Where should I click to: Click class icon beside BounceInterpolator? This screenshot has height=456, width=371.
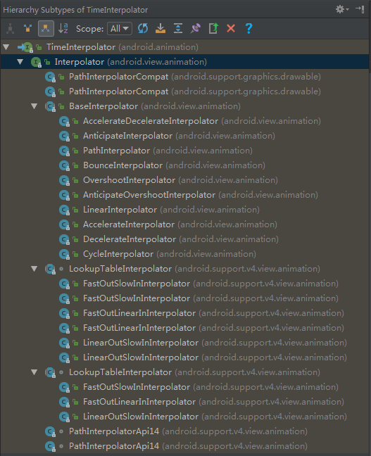click(x=64, y=165)
